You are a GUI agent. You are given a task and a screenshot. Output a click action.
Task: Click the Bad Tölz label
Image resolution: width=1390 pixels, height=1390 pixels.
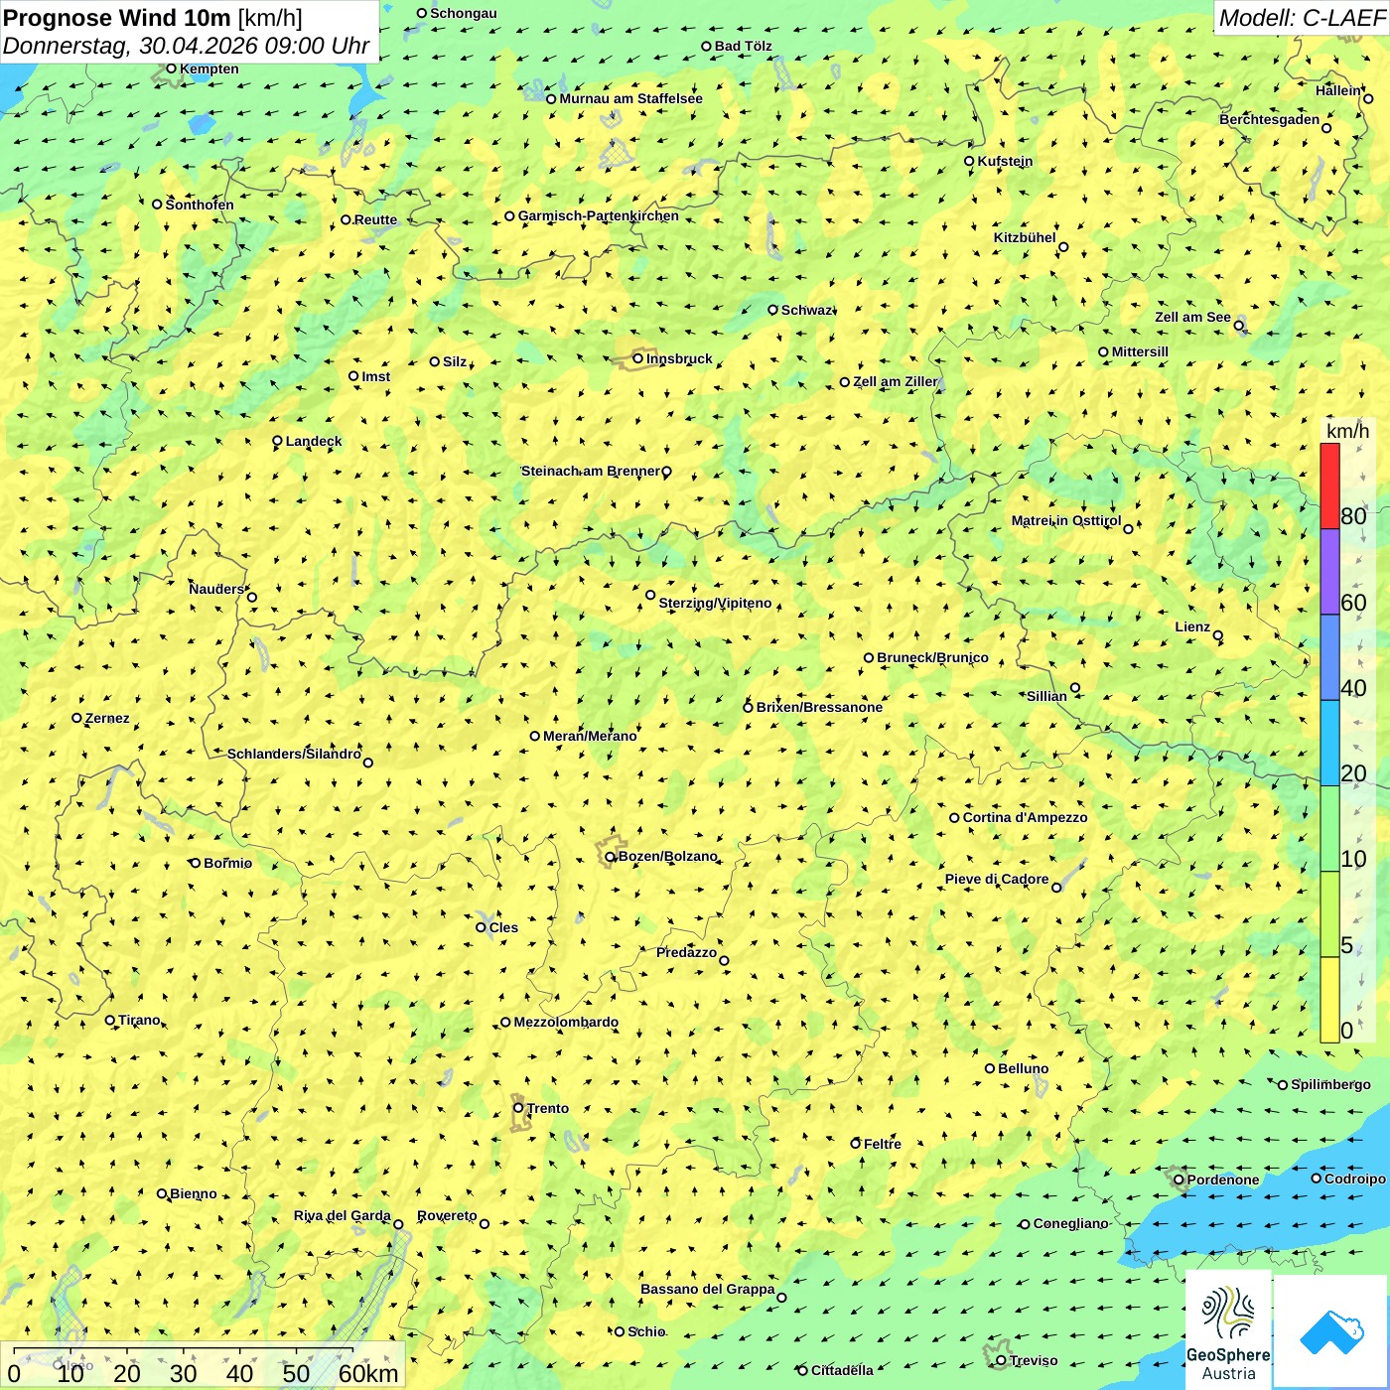743,46
